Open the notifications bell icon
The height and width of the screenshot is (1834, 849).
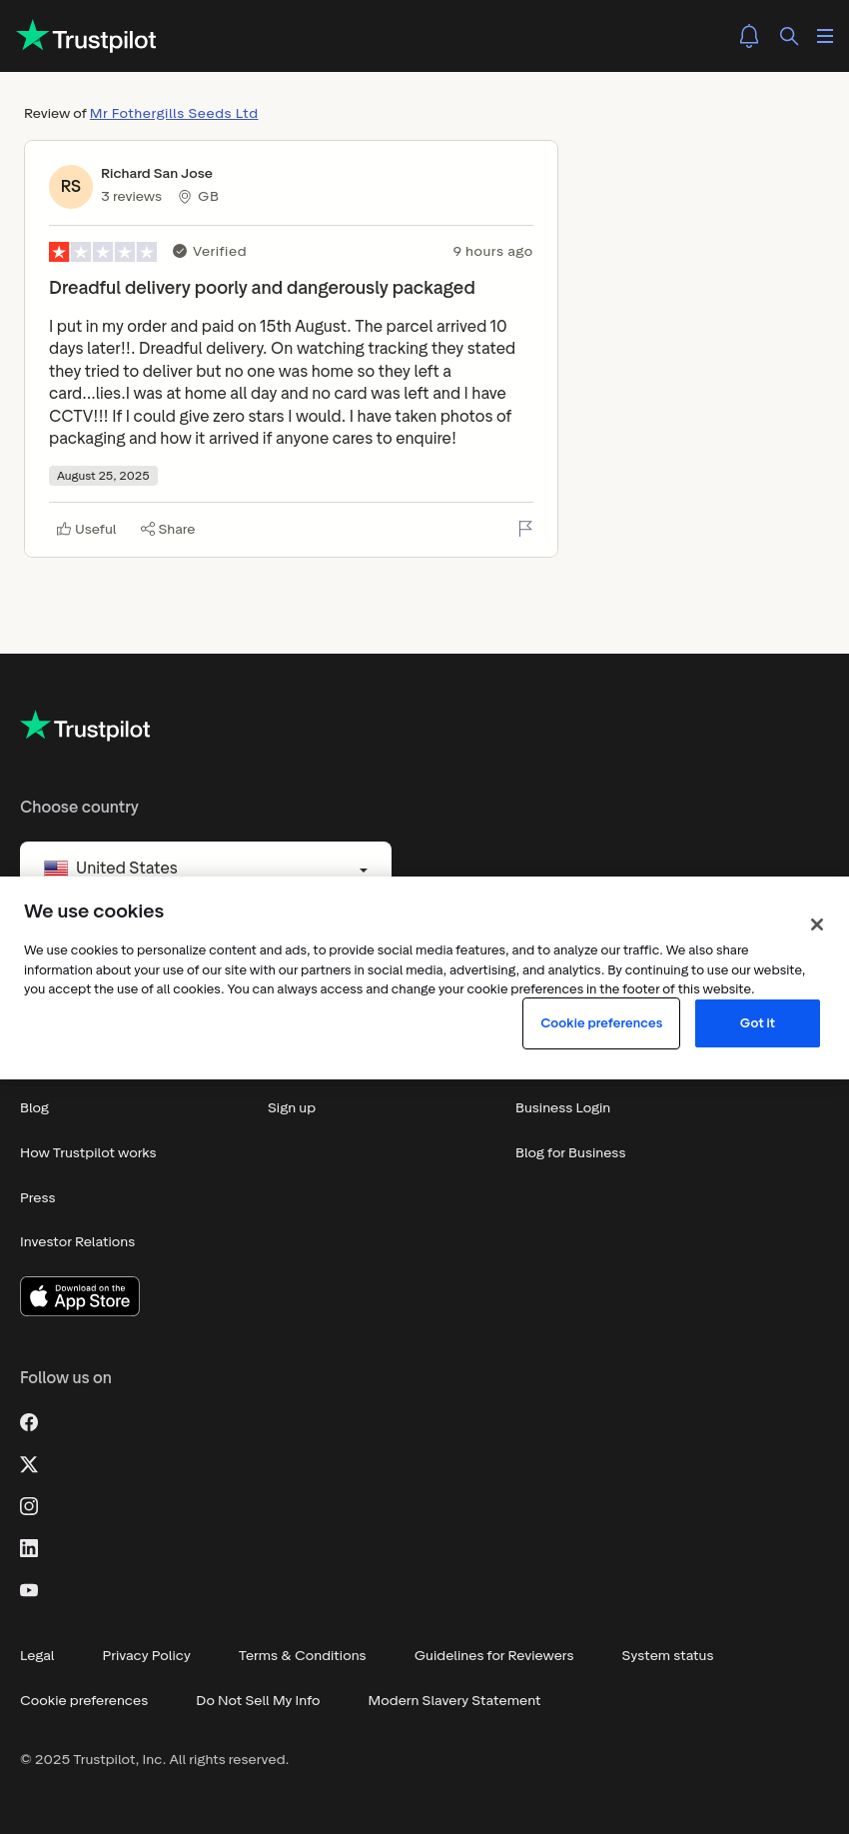tap(749, 36)
